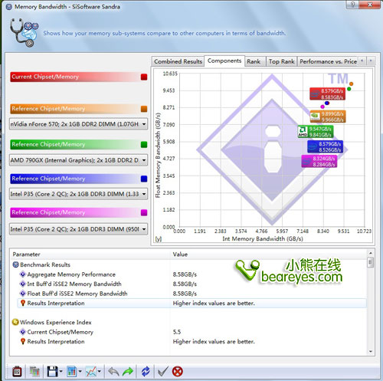Click the 8.58GB/s Aggregate Memory value

[185, 274]
